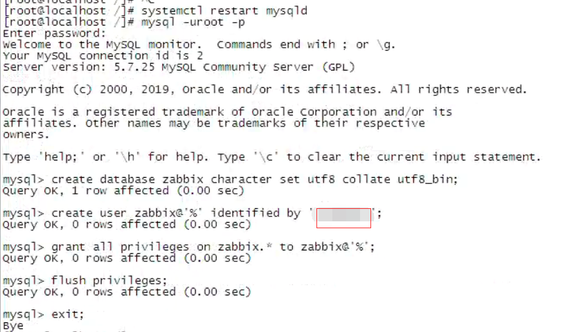This screenshot has height=332, width=574.
Task: Click the 'Enter password:' prompt line
Action: point(55,33)
